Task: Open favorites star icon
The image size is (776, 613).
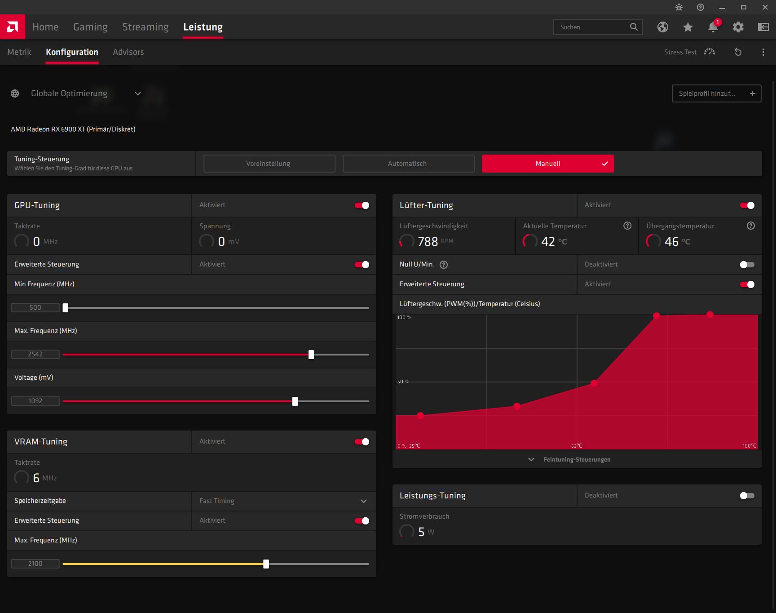Action: click(x=688, y=27)
